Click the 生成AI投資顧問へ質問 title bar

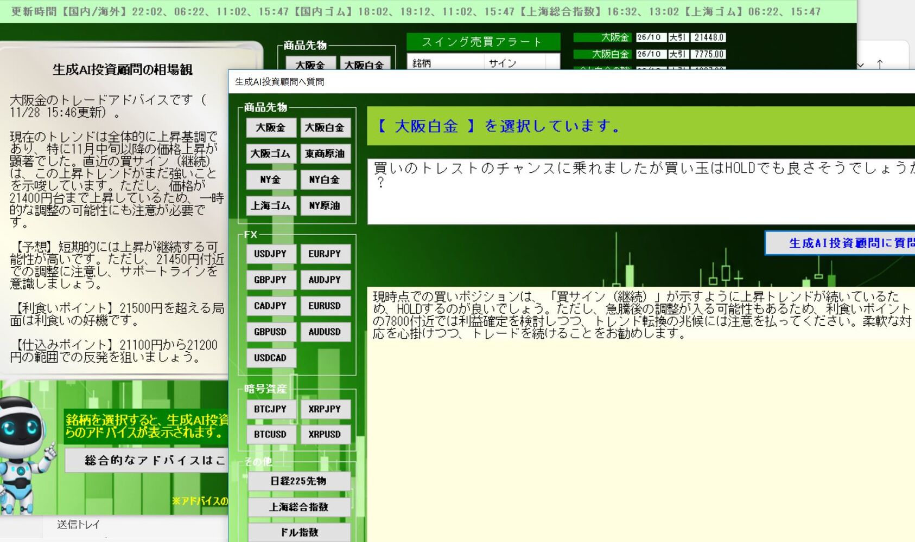coord(571,82)
